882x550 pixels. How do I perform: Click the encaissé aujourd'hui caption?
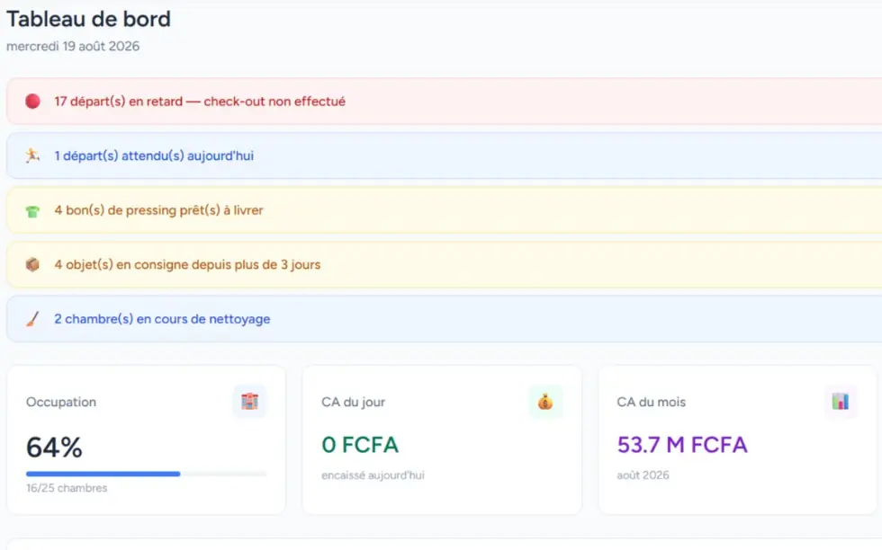click(x=373, y=475)
